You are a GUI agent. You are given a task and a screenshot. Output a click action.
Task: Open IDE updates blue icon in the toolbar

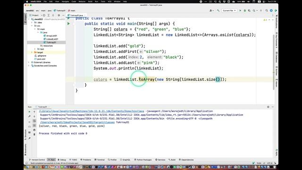click(x=271, y=10)
